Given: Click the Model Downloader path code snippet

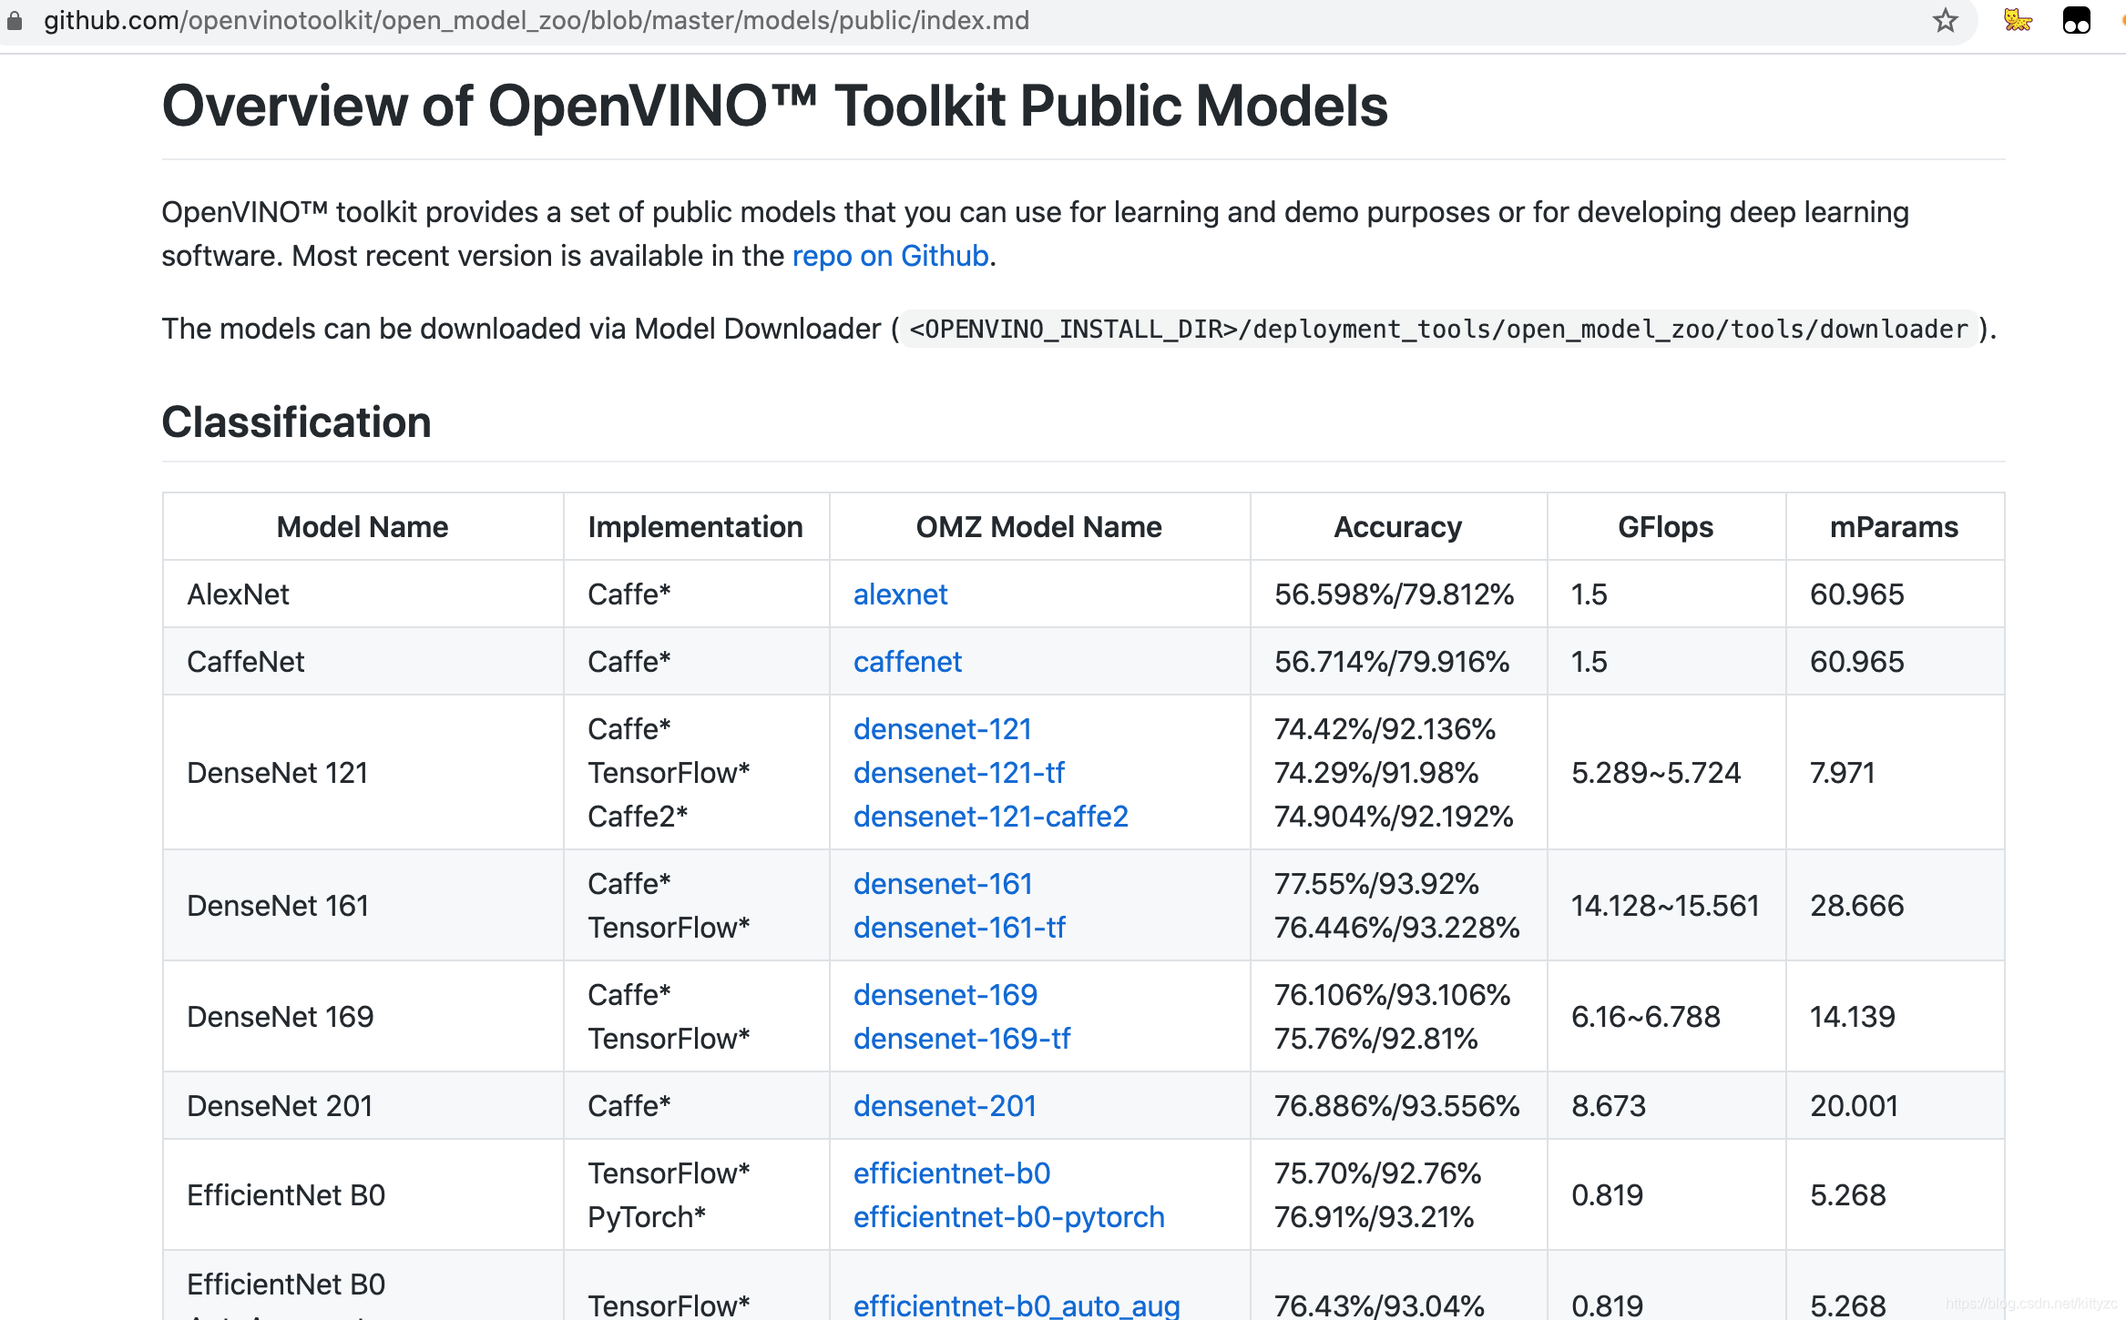Looking at the screenshot, I should coord(1439,329).
